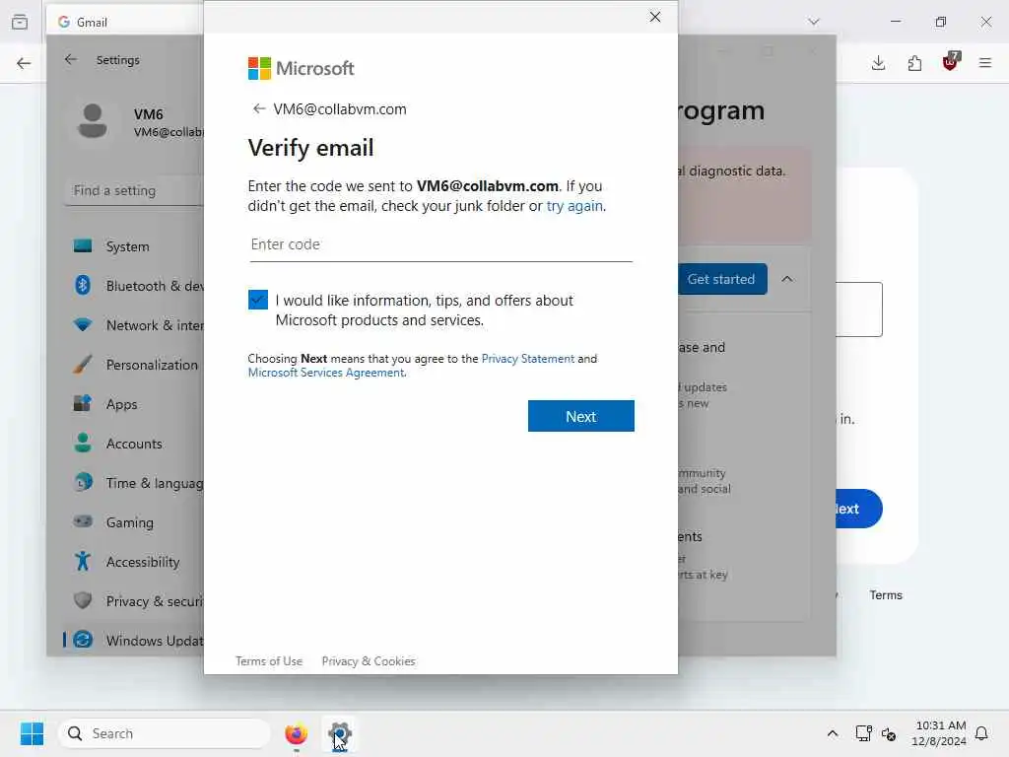Screen dimensions: 1009x757
Task: Click the Settings gear taskbar icon
Action: click(x=340, y=733)
